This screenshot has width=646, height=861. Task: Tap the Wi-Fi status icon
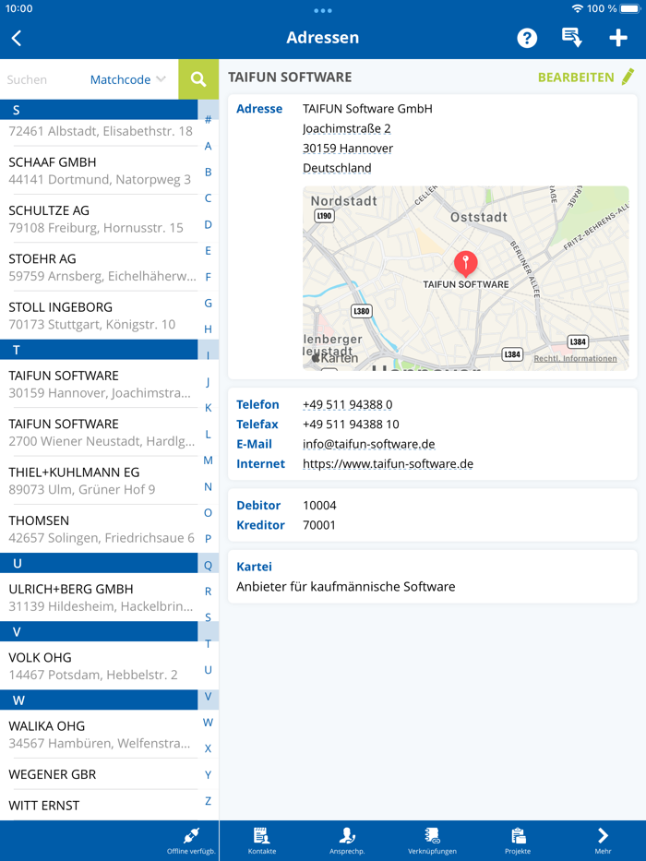pyautogui.click(x=578, y=9)
